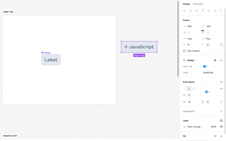
Task: Select the purple Badge component label
Action: (x=46, y=53)
